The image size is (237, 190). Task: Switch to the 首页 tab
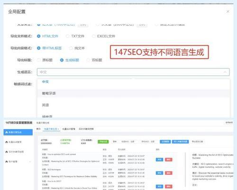click(x=38, y=129)
